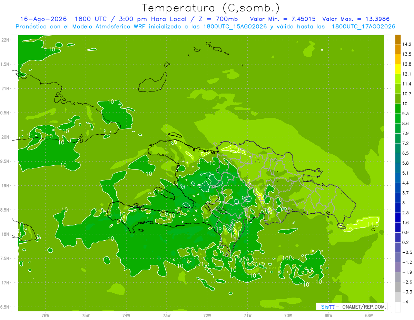414x320 pixels.
Task: Click the color bar label '8.6'
Action: click(x=406, y=124)
